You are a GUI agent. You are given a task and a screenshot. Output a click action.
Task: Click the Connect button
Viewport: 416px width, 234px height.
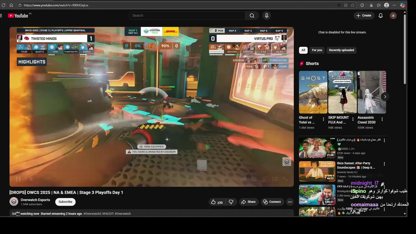click(272, 202)
